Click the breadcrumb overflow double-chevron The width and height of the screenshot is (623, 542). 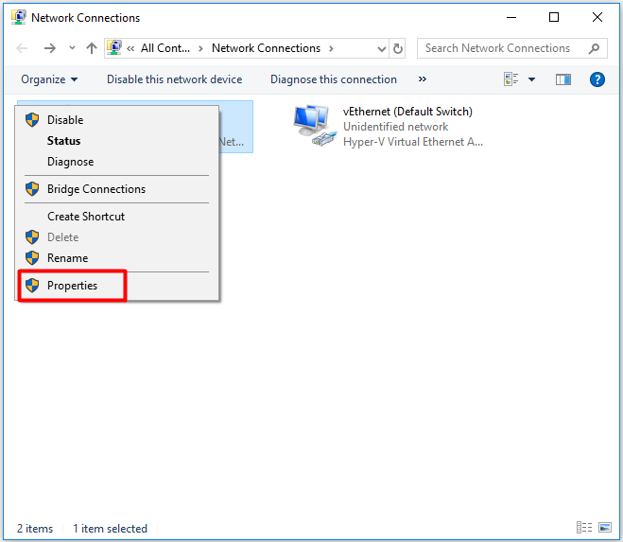[130, 48]
